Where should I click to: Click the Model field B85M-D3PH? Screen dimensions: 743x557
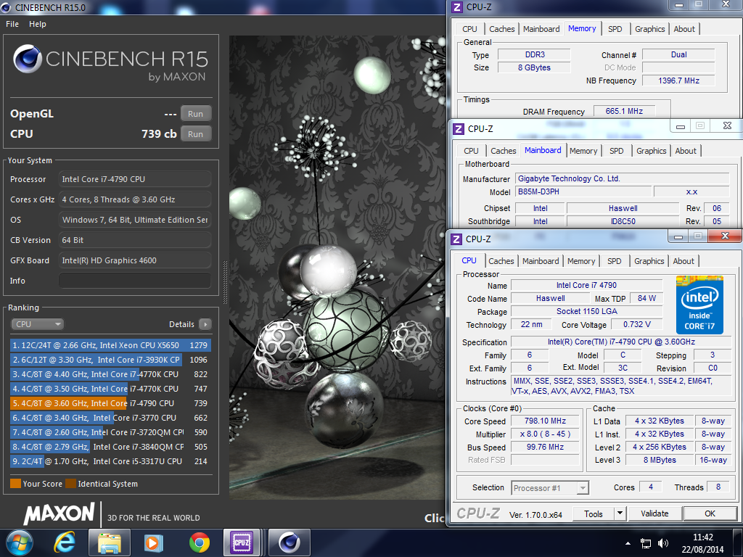(x=583, y=191)
